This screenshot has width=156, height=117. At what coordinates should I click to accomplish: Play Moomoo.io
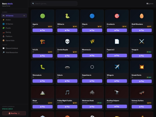(92, 55)
